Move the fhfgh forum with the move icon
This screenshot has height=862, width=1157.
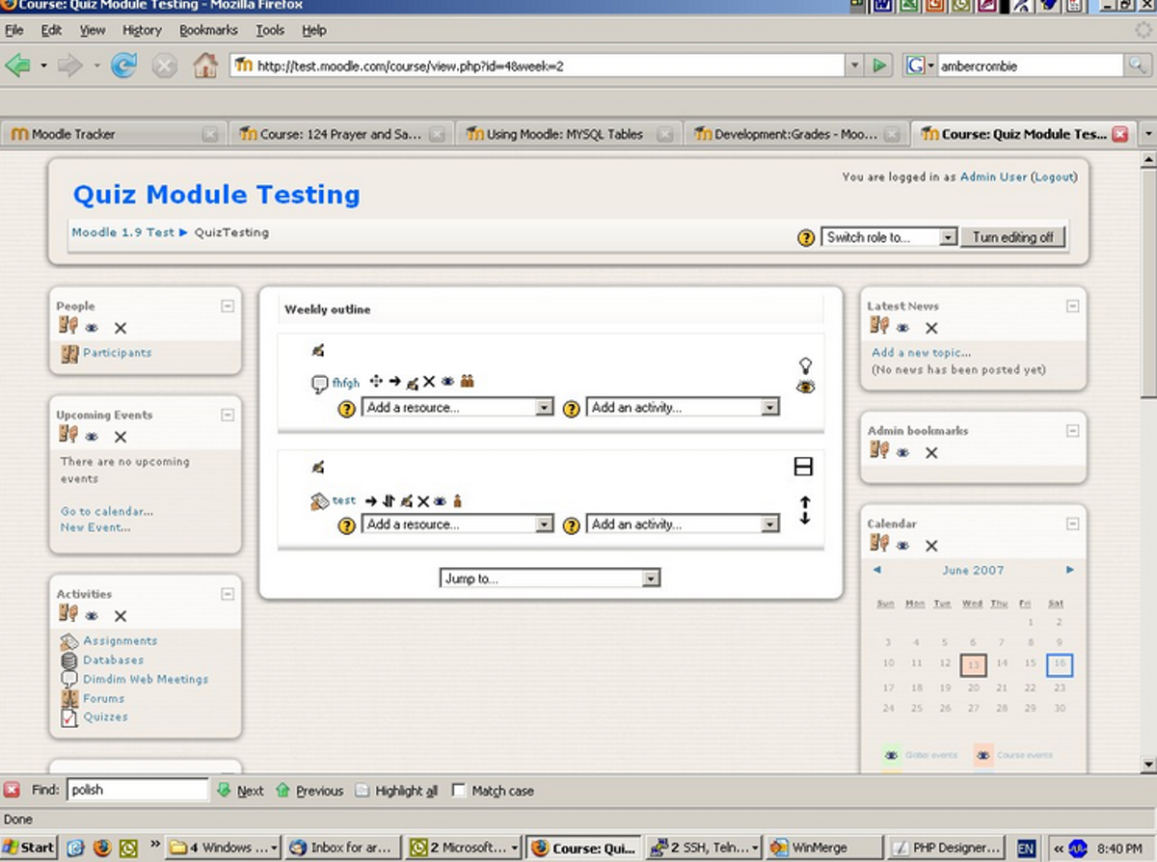[375, 382]
